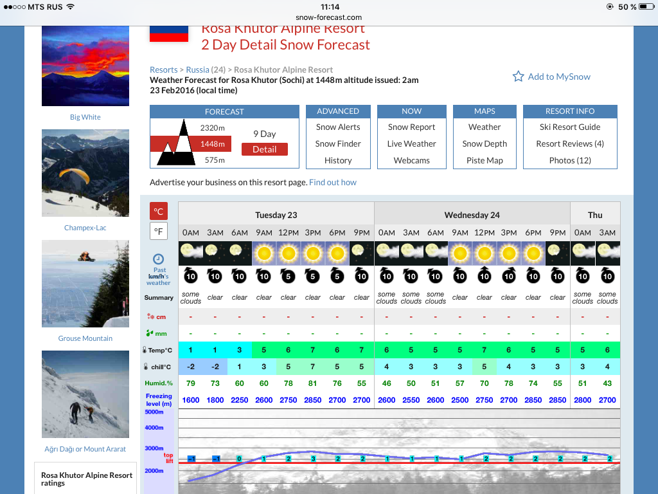This screenshot has height=494, width=658.
Task: Click Wednesday 9PM clear moon icon
Action: point(558,253)
